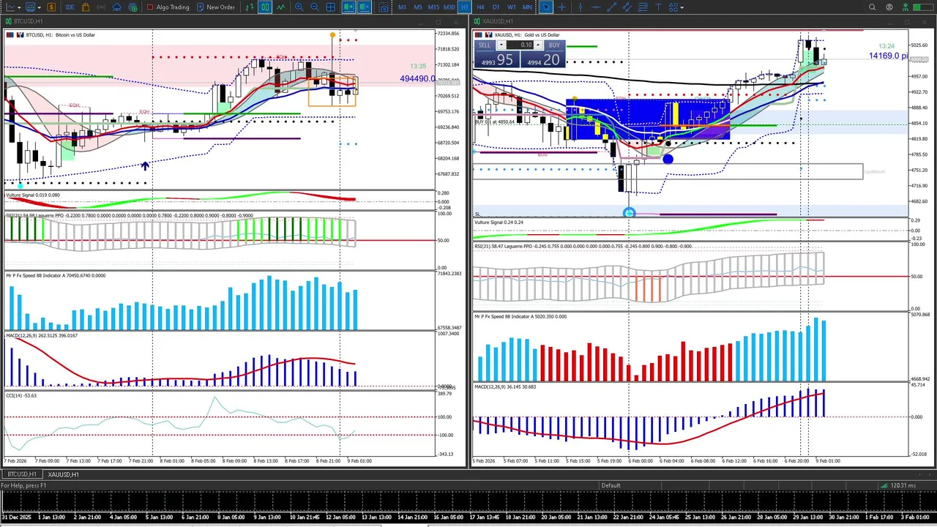Open the user account icon
The image size is (937, 527).
[x=889, y=7]
